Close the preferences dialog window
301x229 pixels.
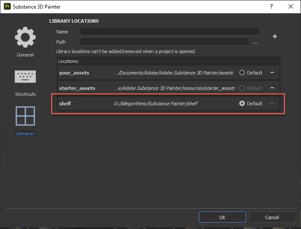pyautogui.click(x=291, y=6)
